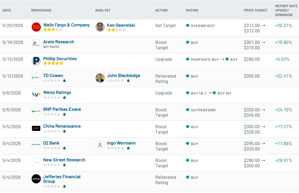This screenshot has height=193, width=299.
Task: Click the lock icon under Weiss Ratings
Action: click(x=64, y=97)
